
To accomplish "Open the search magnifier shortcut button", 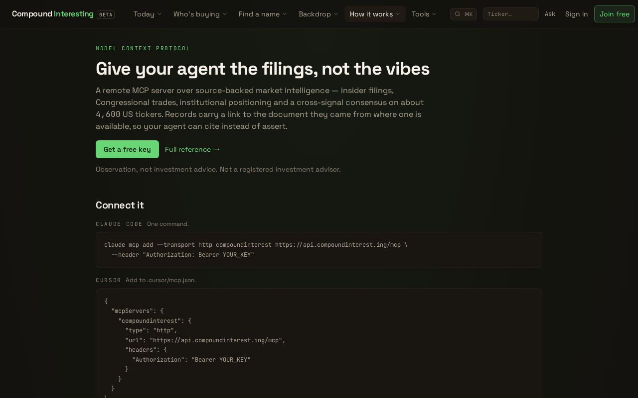I will tap(464, 14).
